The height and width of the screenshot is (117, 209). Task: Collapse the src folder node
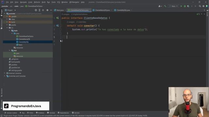pyautogui.click(x=7, y=28)
